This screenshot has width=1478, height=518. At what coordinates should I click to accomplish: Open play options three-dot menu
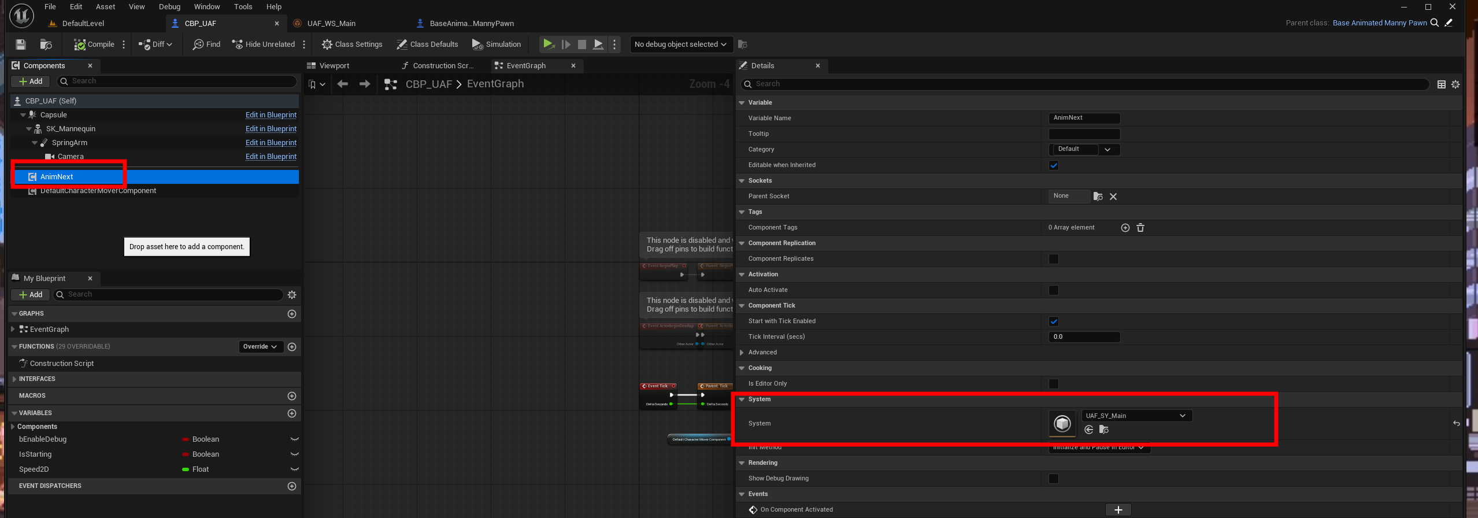pyautogui.click(x=614, y=45)
